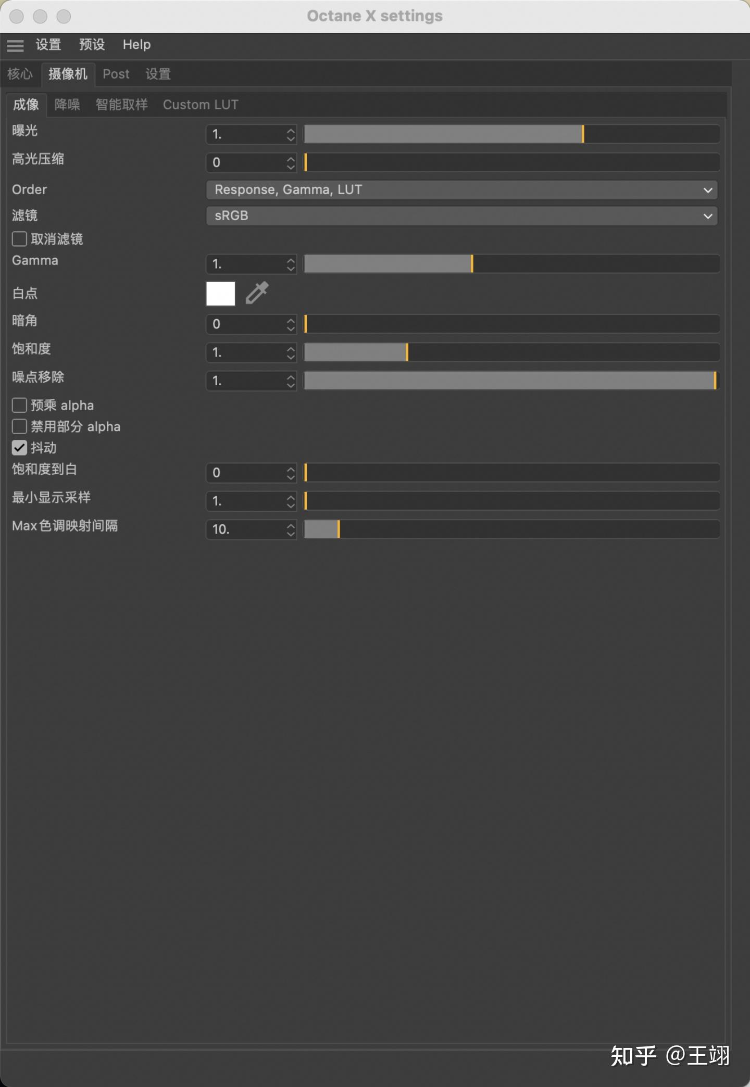Click the 噪点移除 slider bar
Screen dimensions: 750x1087
511,381
